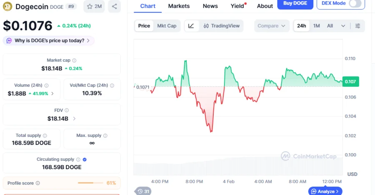Screen dimensions: 375x195
Task: Click the FDV info icon
Action: click(x=67, y=111)
